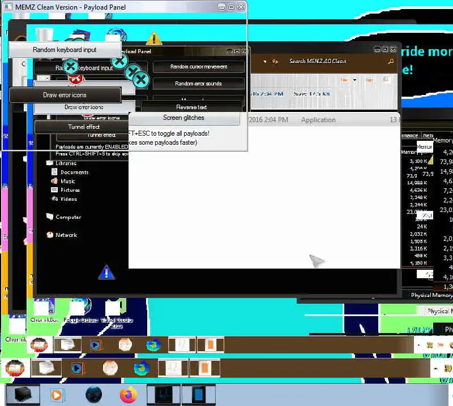Launch Firefox from the light-blue taskbar
The image size is (453, 406).
click(x=129, y=395)
